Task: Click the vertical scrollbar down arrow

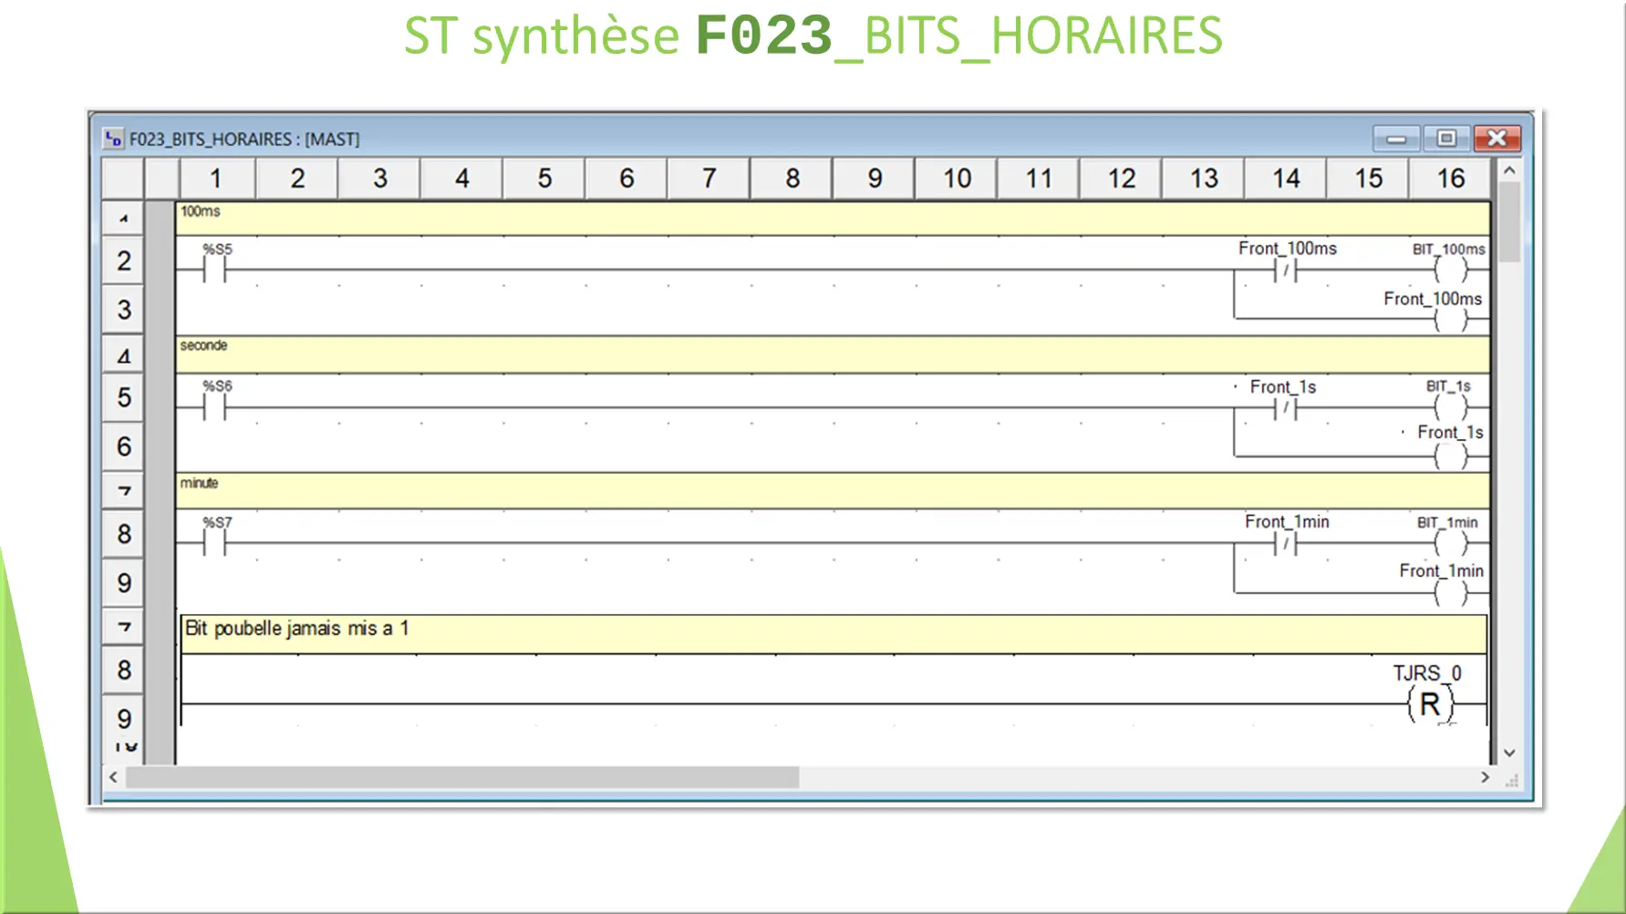Action: [1510, 752]
